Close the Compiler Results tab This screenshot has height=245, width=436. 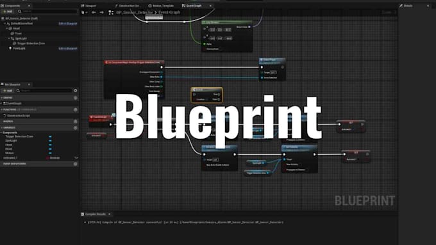[109, 214]
